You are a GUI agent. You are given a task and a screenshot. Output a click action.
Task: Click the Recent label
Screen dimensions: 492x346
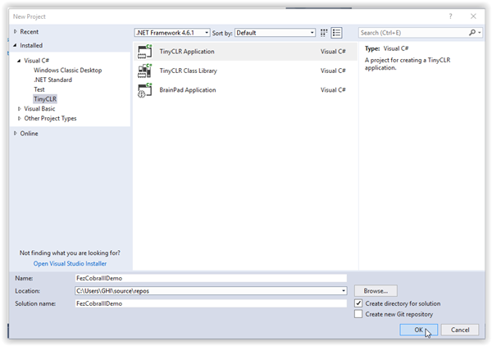(x=30, y=32)
